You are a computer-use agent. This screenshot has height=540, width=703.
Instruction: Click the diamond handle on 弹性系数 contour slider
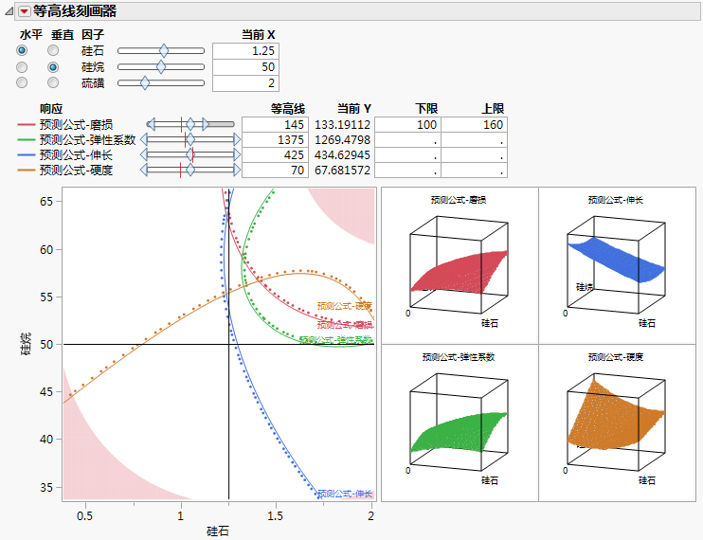point(190,140)
